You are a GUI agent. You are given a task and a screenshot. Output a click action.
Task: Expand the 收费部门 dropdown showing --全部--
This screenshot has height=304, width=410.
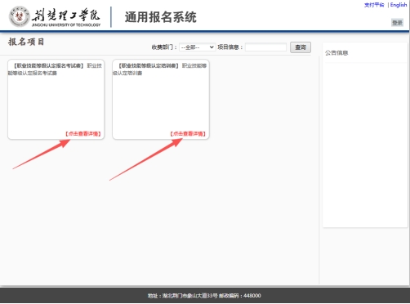[198, 47]
